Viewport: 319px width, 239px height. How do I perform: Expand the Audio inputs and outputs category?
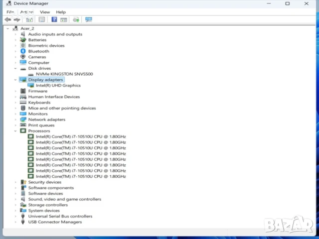click(x=15, y=34)
